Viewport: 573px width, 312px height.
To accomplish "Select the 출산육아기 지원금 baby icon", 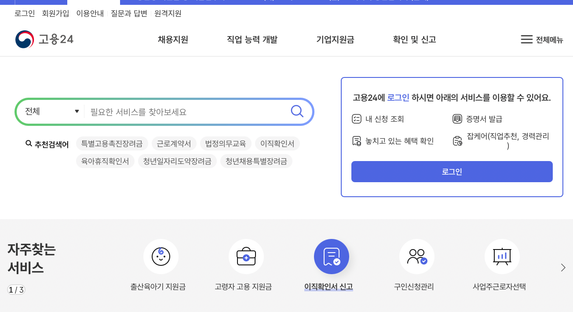I will pyautogui.click(x=161, y=257).
